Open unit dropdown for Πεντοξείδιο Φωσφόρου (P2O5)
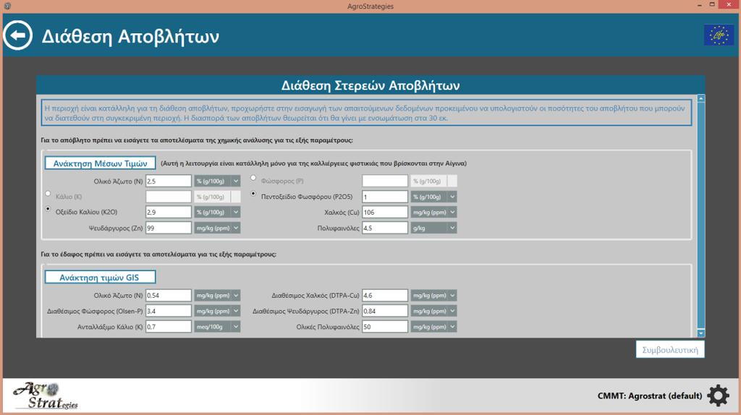This screenshot has width=741, height=415. click(434, 197)
